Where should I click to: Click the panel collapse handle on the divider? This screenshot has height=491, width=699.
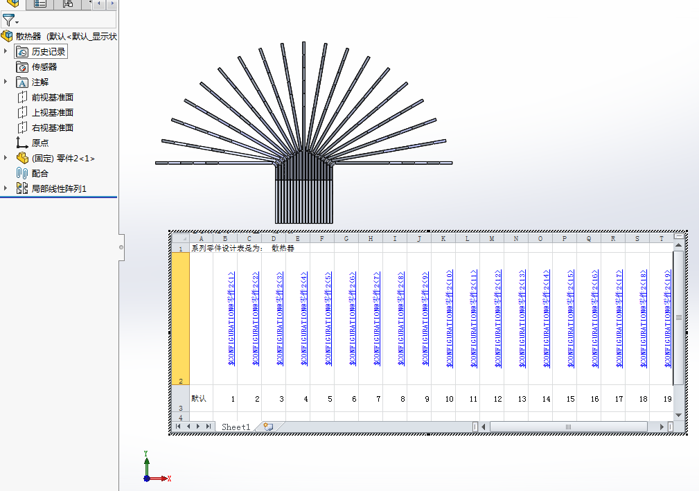pos(121,247)
